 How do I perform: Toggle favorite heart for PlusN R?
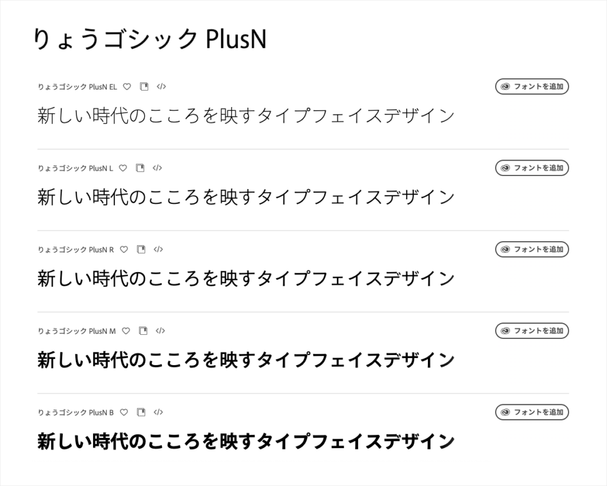[x=123, y=250]
